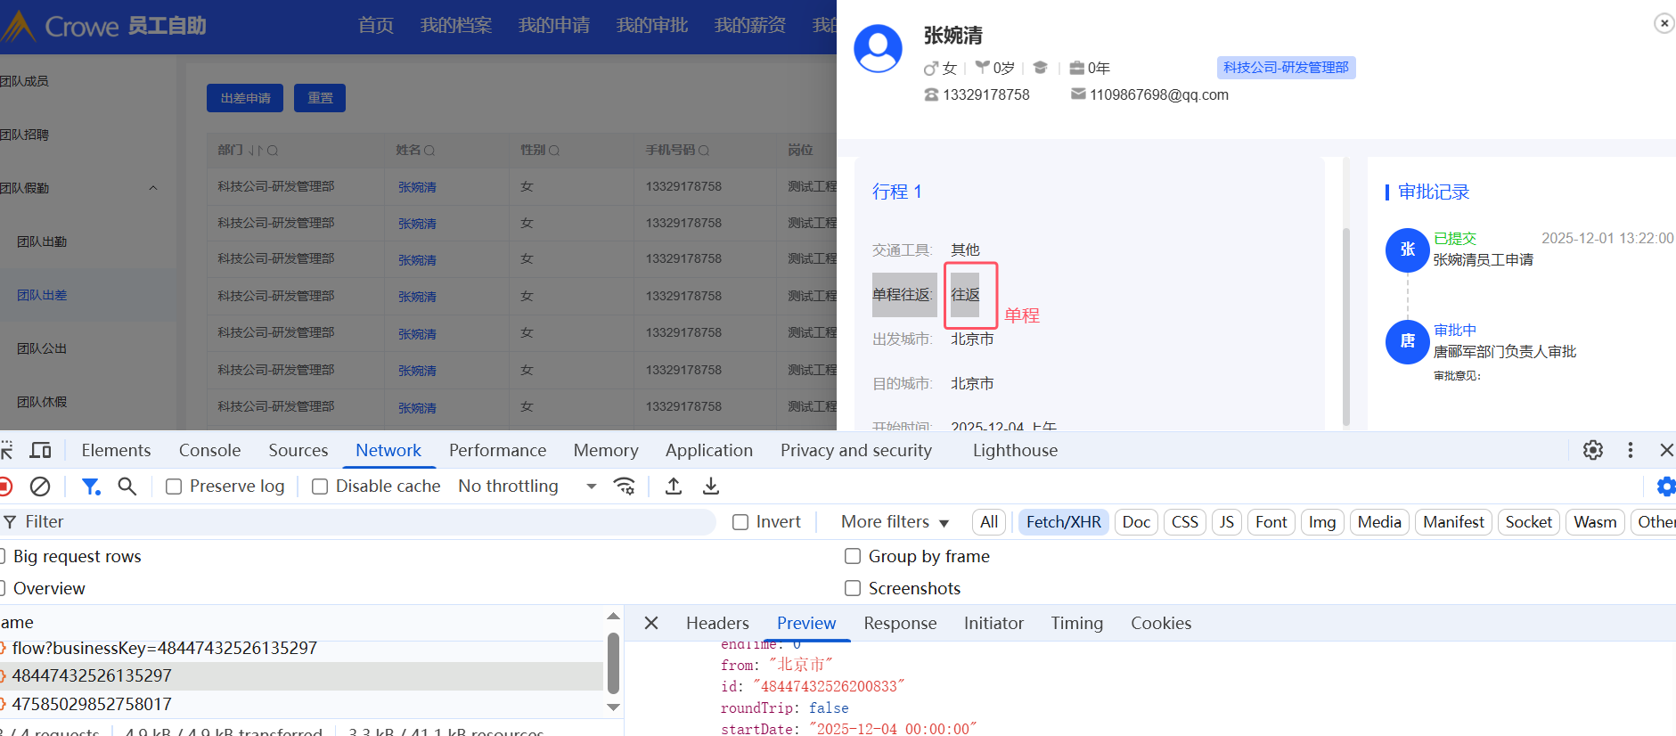Sort the 部门 column
This screenshot has width=1676, height=736.
point(255,151)
